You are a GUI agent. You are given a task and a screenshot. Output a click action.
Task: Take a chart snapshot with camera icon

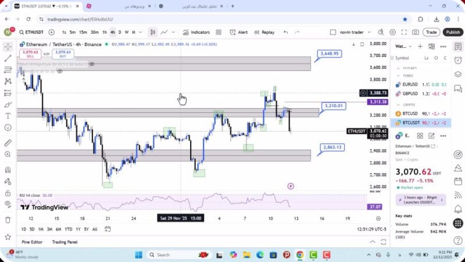416,32
